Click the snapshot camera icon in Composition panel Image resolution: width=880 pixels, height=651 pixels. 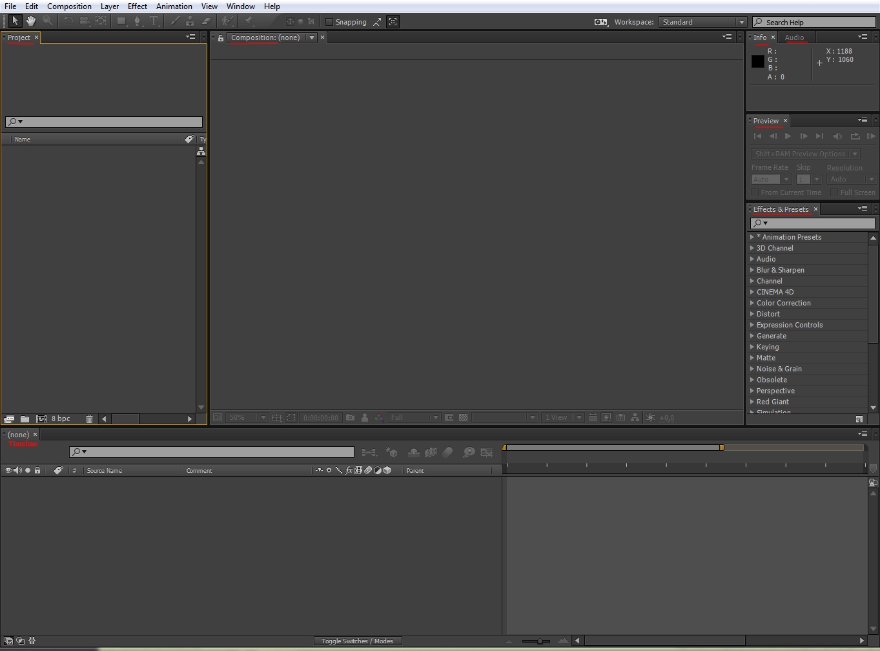(350, 418)
